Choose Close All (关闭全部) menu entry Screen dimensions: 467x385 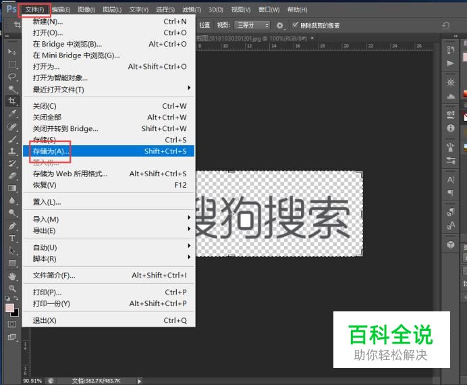109,118
